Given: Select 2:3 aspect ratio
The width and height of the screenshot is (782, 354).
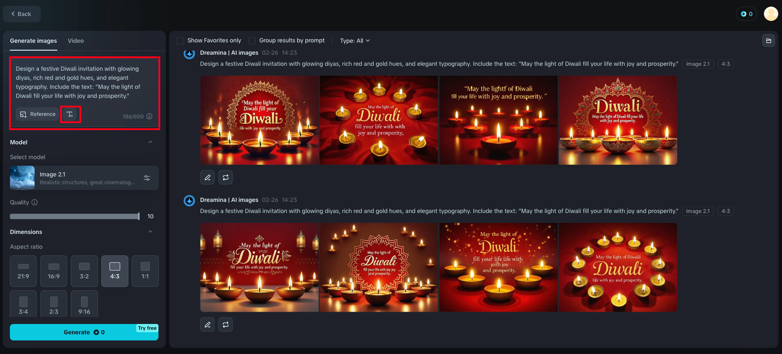Looking at the screenshot, I should (54, 304).
